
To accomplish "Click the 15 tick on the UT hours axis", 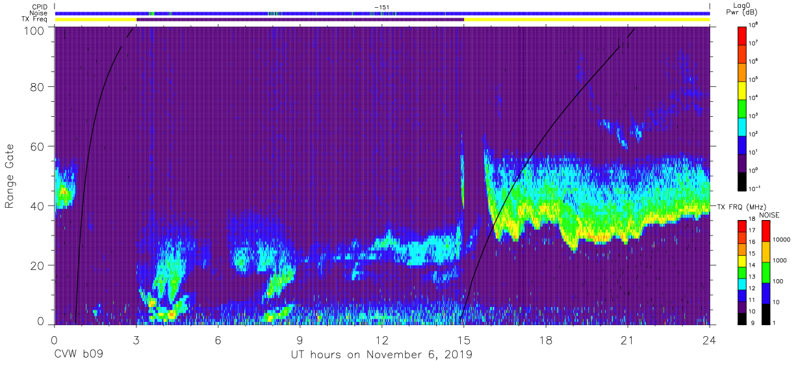I will click(x=464, y=339).
